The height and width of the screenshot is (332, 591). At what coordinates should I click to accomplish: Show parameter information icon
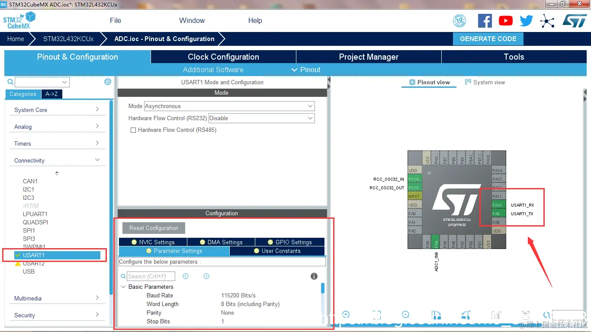coord(314,276)
